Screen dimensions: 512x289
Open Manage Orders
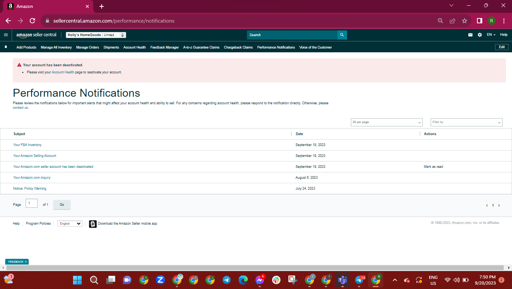[87, 47]
